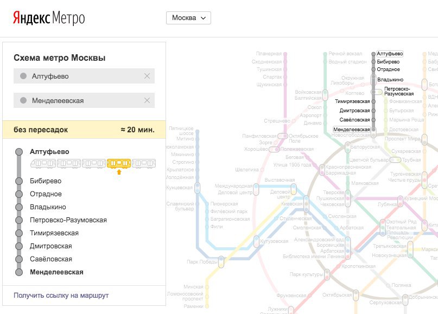The width and height of the screenshot is (438, 314).
Task: Select Петровско-Разумовская station on the map
Action: 398,91
